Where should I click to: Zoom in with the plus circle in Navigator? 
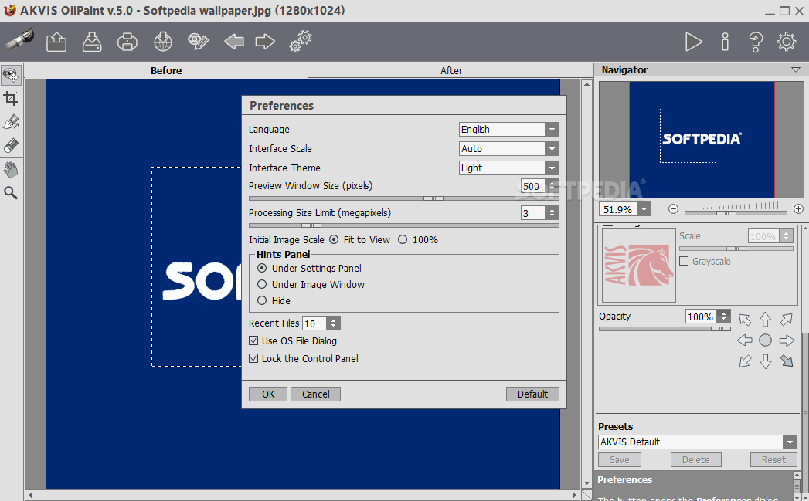(798, 208)
